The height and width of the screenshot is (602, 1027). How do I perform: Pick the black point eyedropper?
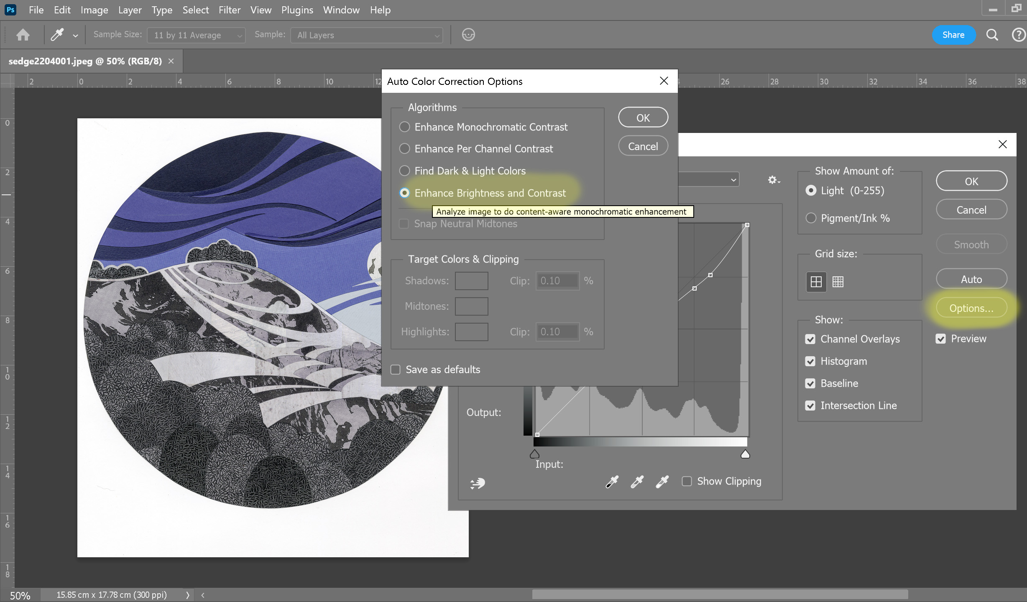[x=612, y=482]
